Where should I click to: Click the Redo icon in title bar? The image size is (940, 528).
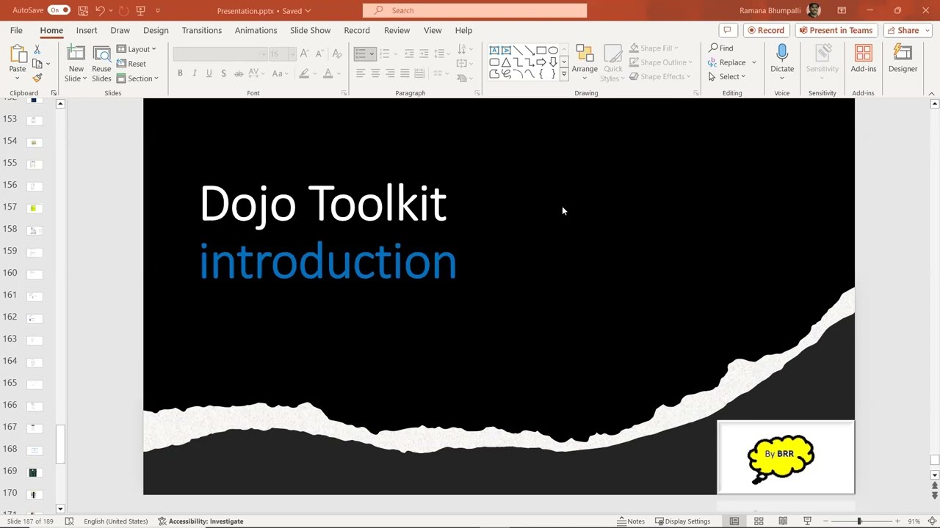click(x=123, y=10)
